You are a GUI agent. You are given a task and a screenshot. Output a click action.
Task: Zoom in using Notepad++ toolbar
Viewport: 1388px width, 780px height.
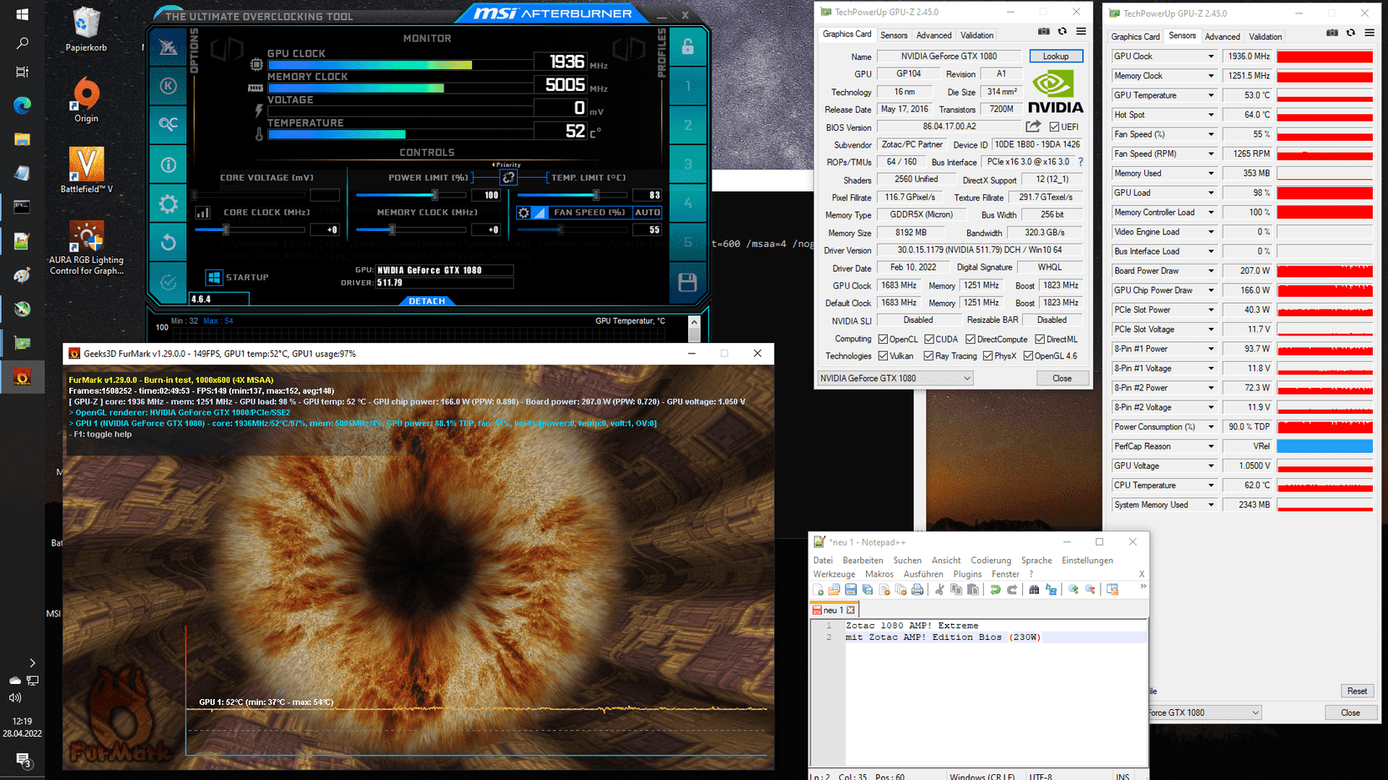coord(1073,590)
